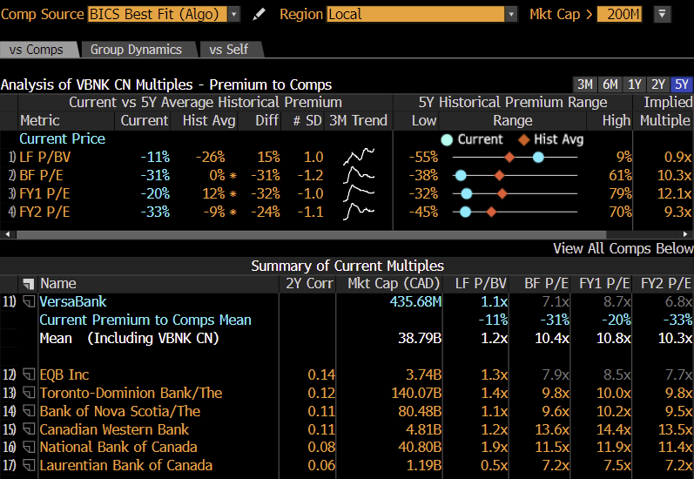
Task: Toggle the VersaBank row checkbox
Action: coord(29,302)
